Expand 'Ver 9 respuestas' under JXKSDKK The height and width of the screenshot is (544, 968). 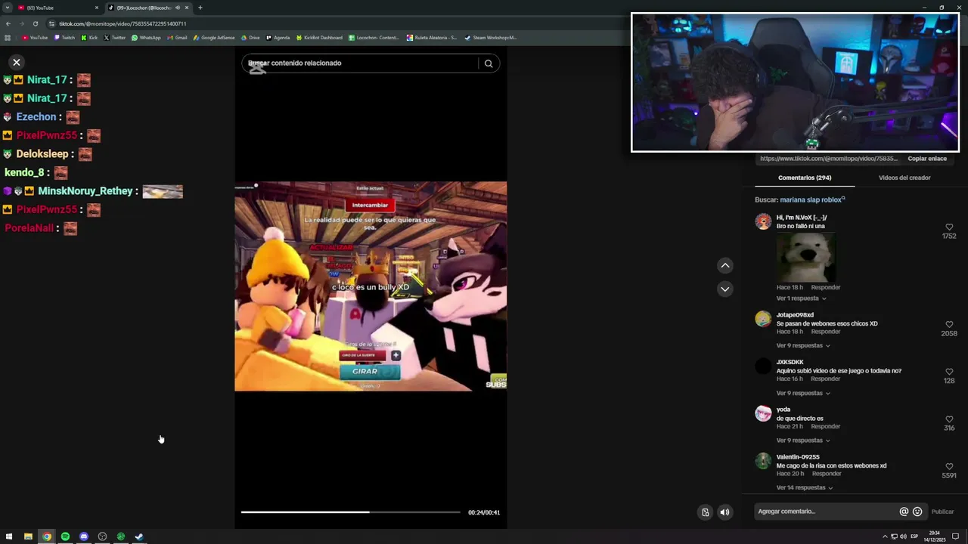(x=803, y=394)
